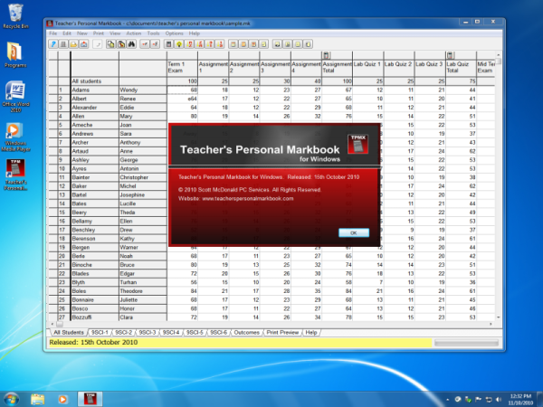Open Windows Explorer from the taskbar

pos(37,399)
